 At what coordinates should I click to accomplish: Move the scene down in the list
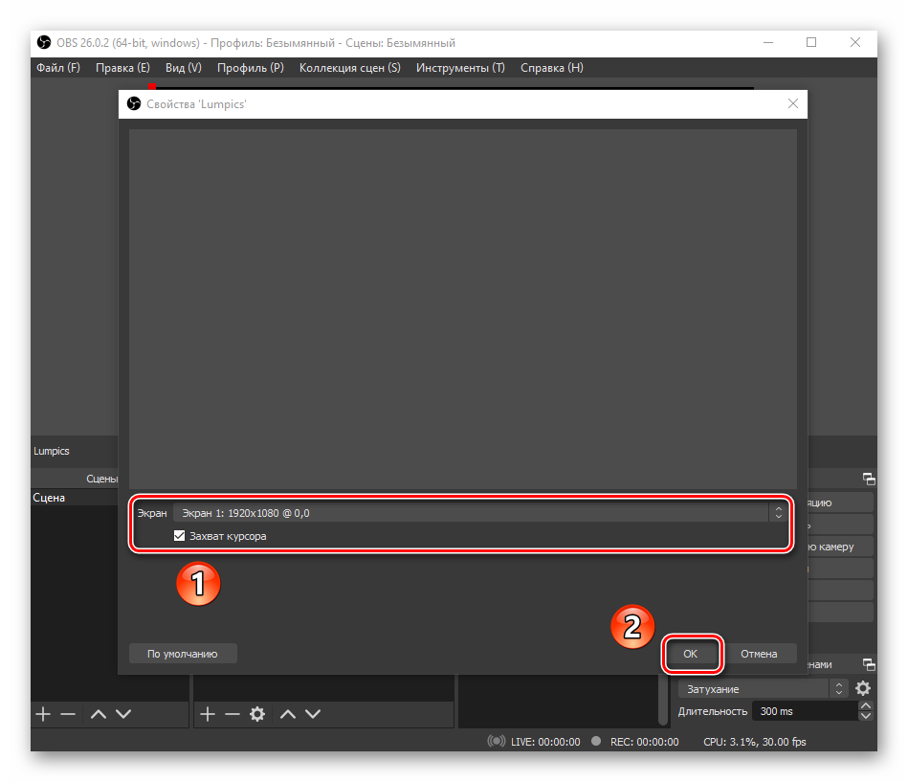coord(122,714)
